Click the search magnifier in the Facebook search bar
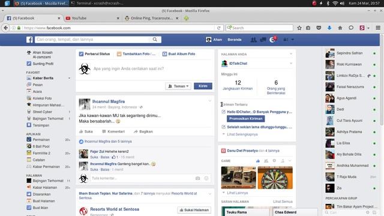Viewport: 384px width, 216px height. tap(155, 40)
